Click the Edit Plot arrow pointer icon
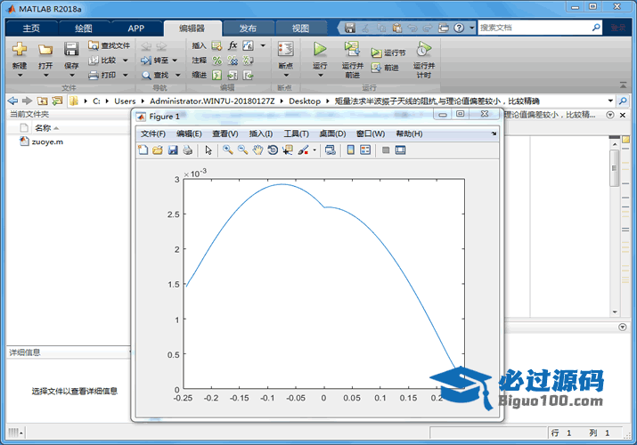The width and height of the screenshot is (637, 445). click(x=208, y=150)
